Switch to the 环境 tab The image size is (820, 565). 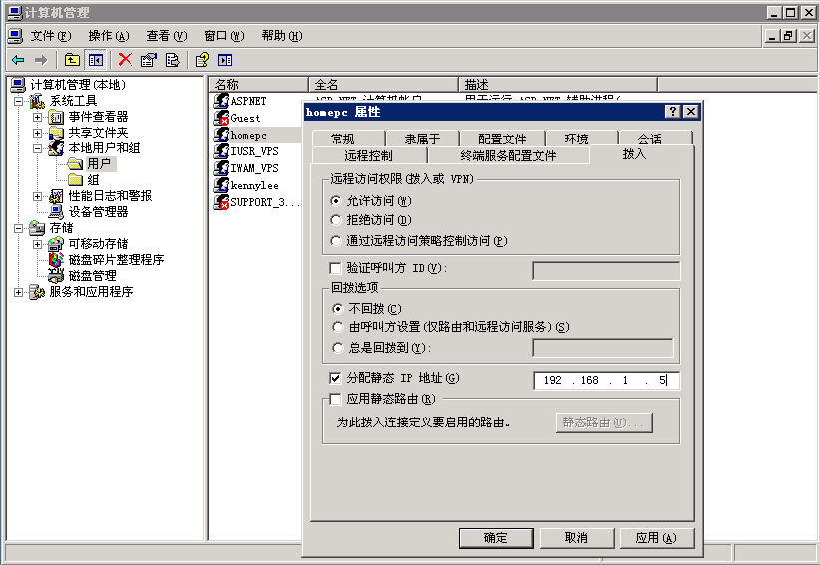pos(577,139)
